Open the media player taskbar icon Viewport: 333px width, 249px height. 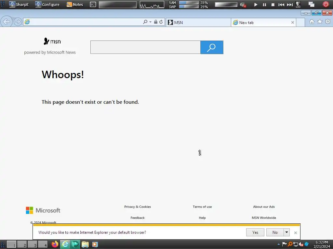95,244
